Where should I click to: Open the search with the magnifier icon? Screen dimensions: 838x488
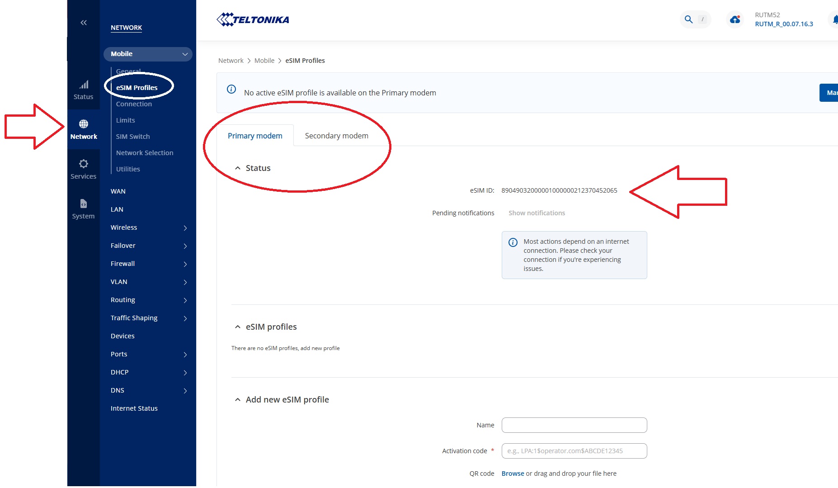click(688, 19)
